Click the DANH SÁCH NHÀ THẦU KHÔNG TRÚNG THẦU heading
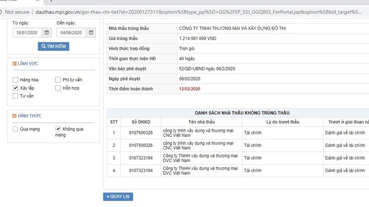This screenshot has height=207, width=369. coord(242,113)
